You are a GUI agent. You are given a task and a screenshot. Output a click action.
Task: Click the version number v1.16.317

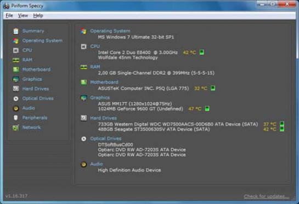(x=16, y=196)
